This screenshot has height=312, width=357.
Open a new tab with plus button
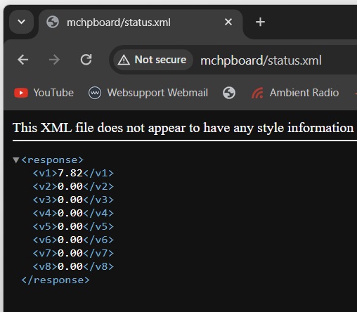tap(260, 22)
